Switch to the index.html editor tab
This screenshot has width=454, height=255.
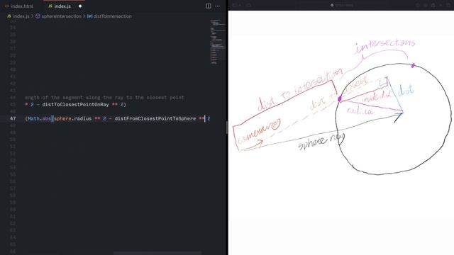coord(19,6)
